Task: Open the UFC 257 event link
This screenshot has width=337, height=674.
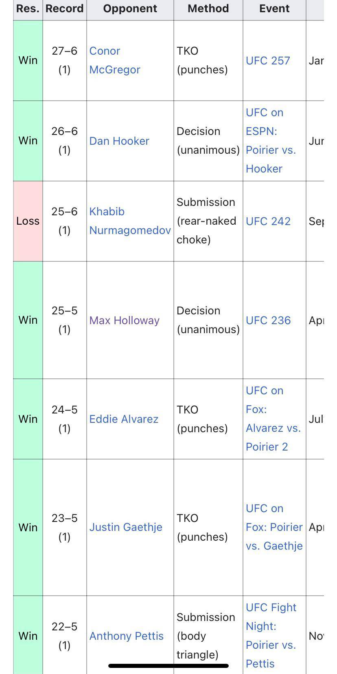Action: (268, 61)
